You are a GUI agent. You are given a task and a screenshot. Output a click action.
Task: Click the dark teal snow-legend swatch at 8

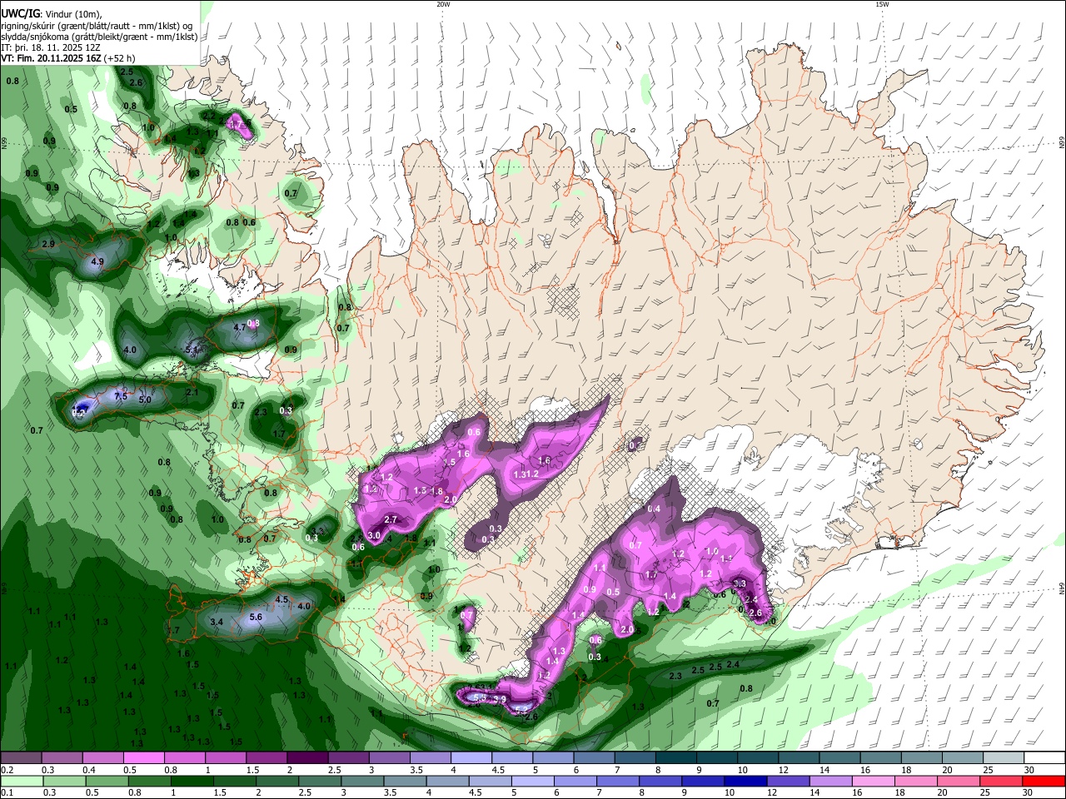click(x=675, y=757)
